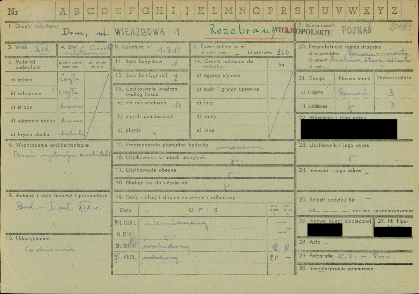
Task: Select the 'a) izb mieszkalnych' row label
Action: [142, 103]
